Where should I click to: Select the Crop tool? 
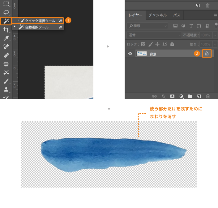click(6, 30)
